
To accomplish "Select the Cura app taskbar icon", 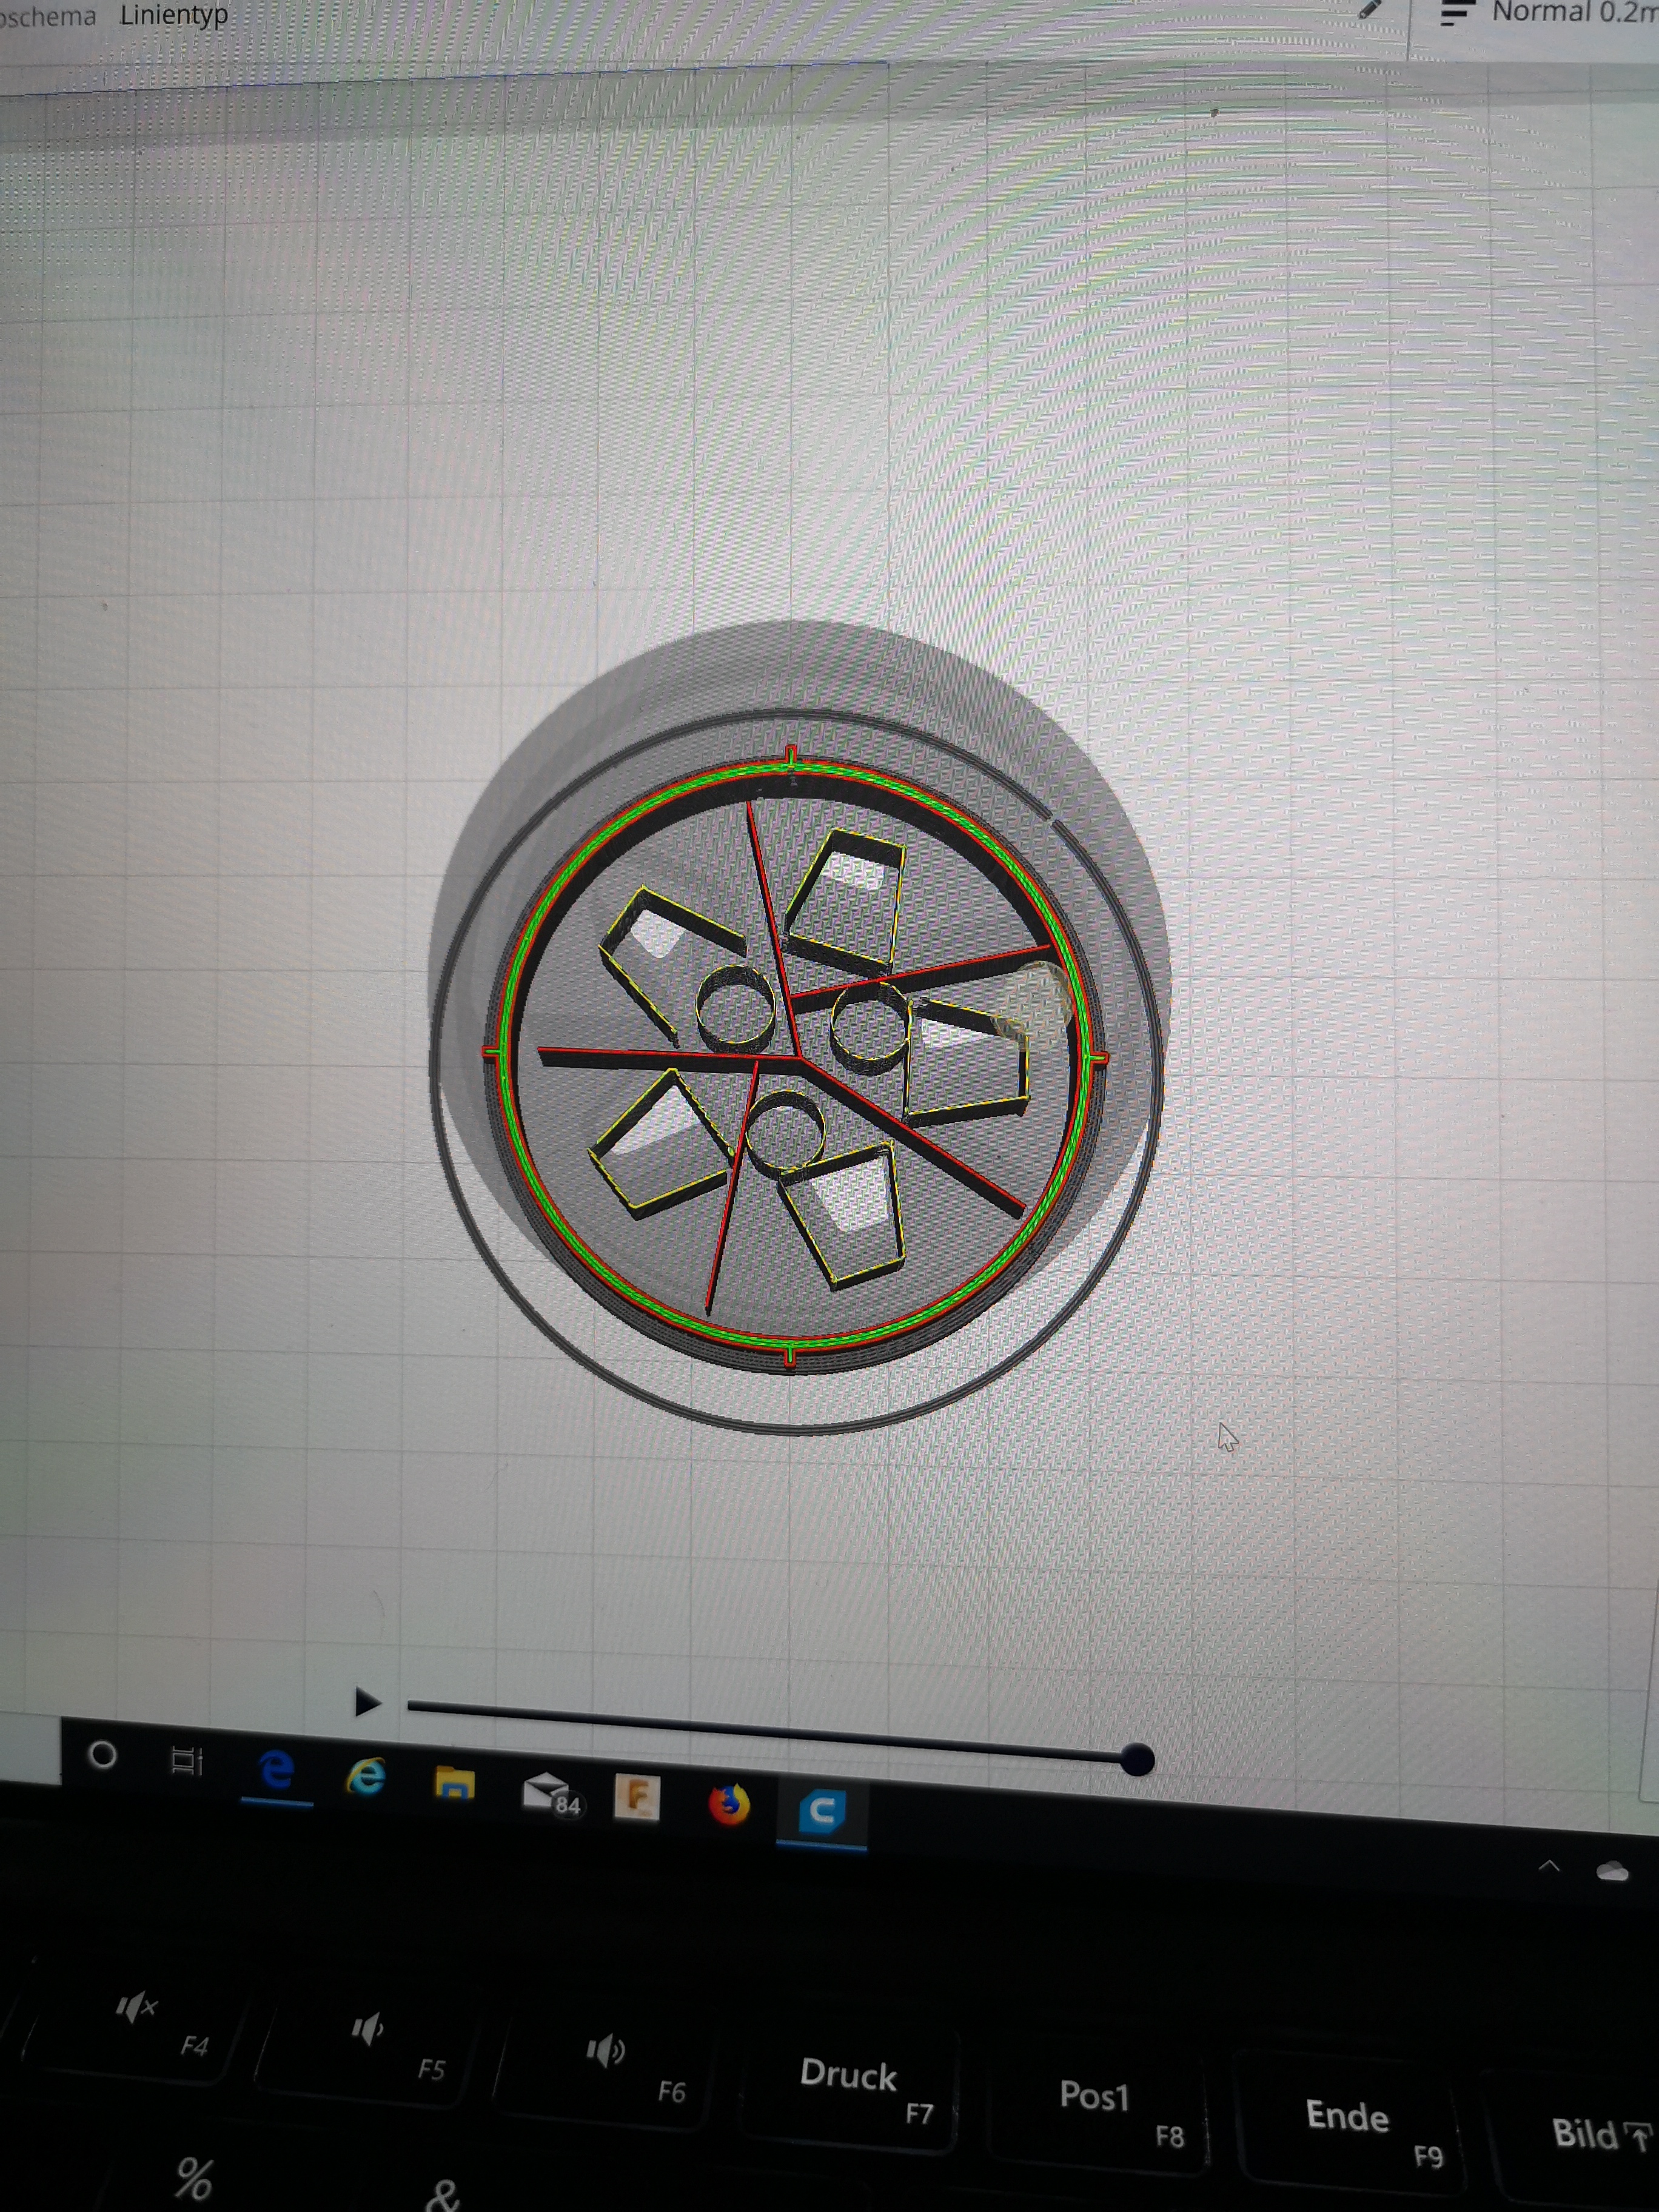I will (x=821, y=1812).
